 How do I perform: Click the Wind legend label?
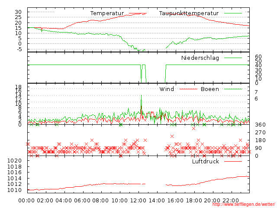167,89
